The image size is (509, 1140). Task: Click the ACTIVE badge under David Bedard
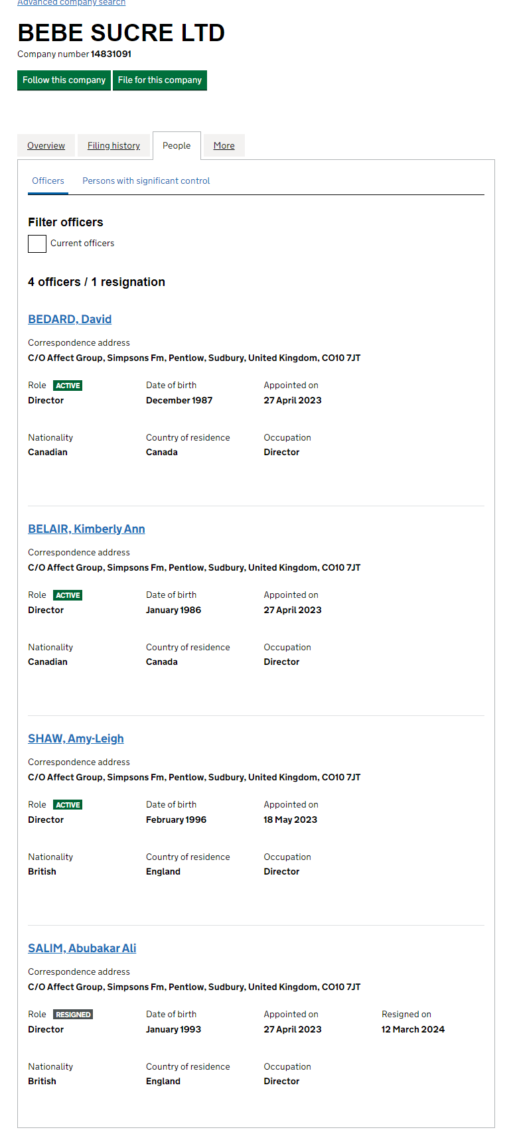coord(68,386)
